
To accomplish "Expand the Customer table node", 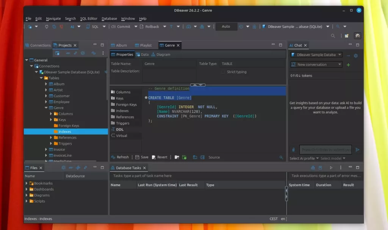I will coord(46,96).
